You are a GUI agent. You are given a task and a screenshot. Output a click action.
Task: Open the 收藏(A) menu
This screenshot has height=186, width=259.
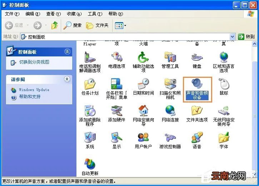coord(74,14)
